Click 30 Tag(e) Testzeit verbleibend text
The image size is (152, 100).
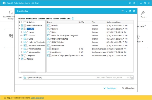[17, 98]
